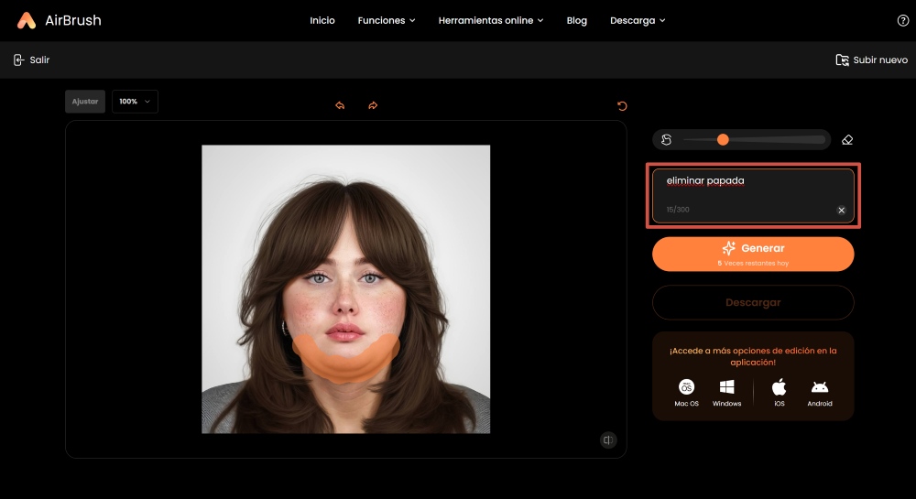The width and height of the screenshot is (916, 499).
Task: Click the brush size slider handle
Action: click(x=723, y=140)
